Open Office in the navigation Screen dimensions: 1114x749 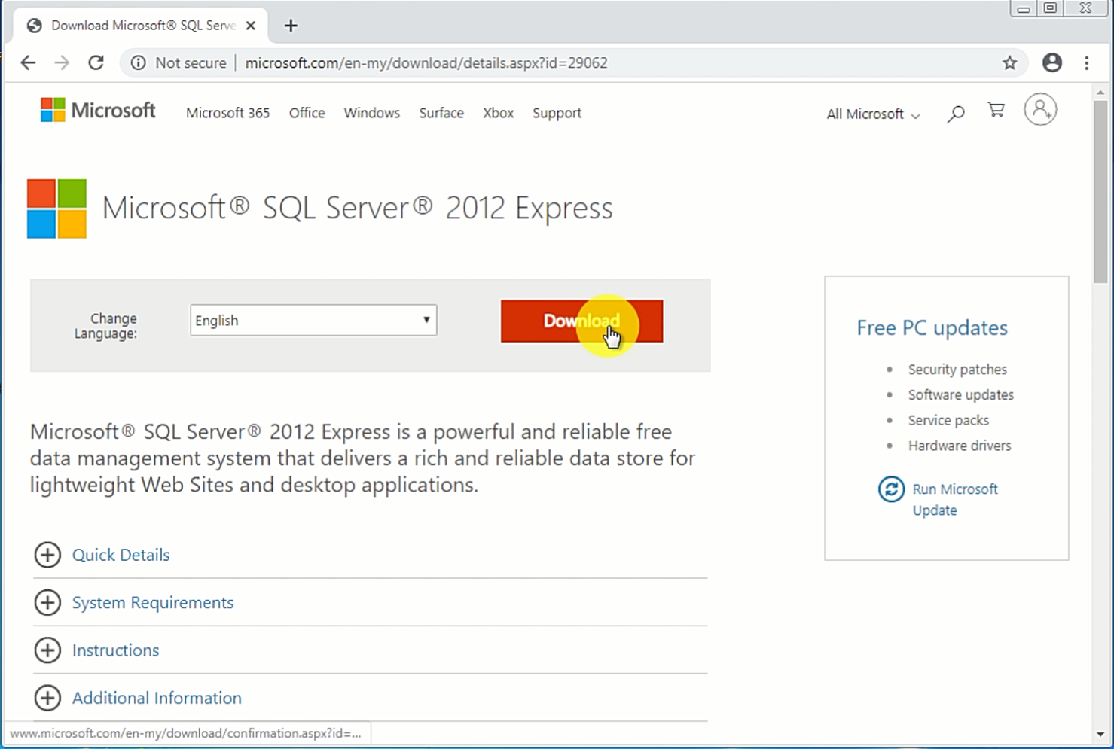click(307, 113)
